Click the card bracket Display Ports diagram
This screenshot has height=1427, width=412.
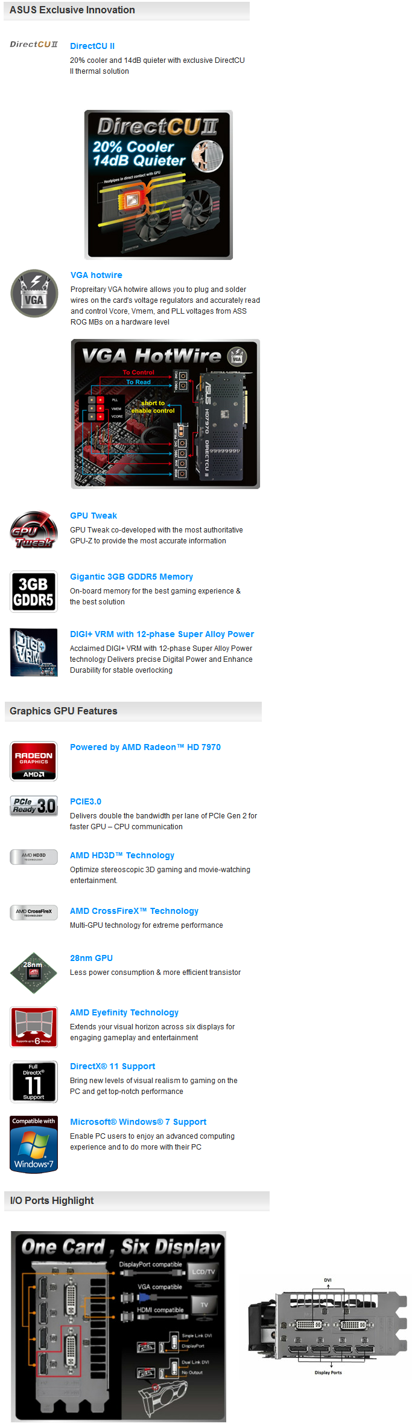coord(328,1326)
